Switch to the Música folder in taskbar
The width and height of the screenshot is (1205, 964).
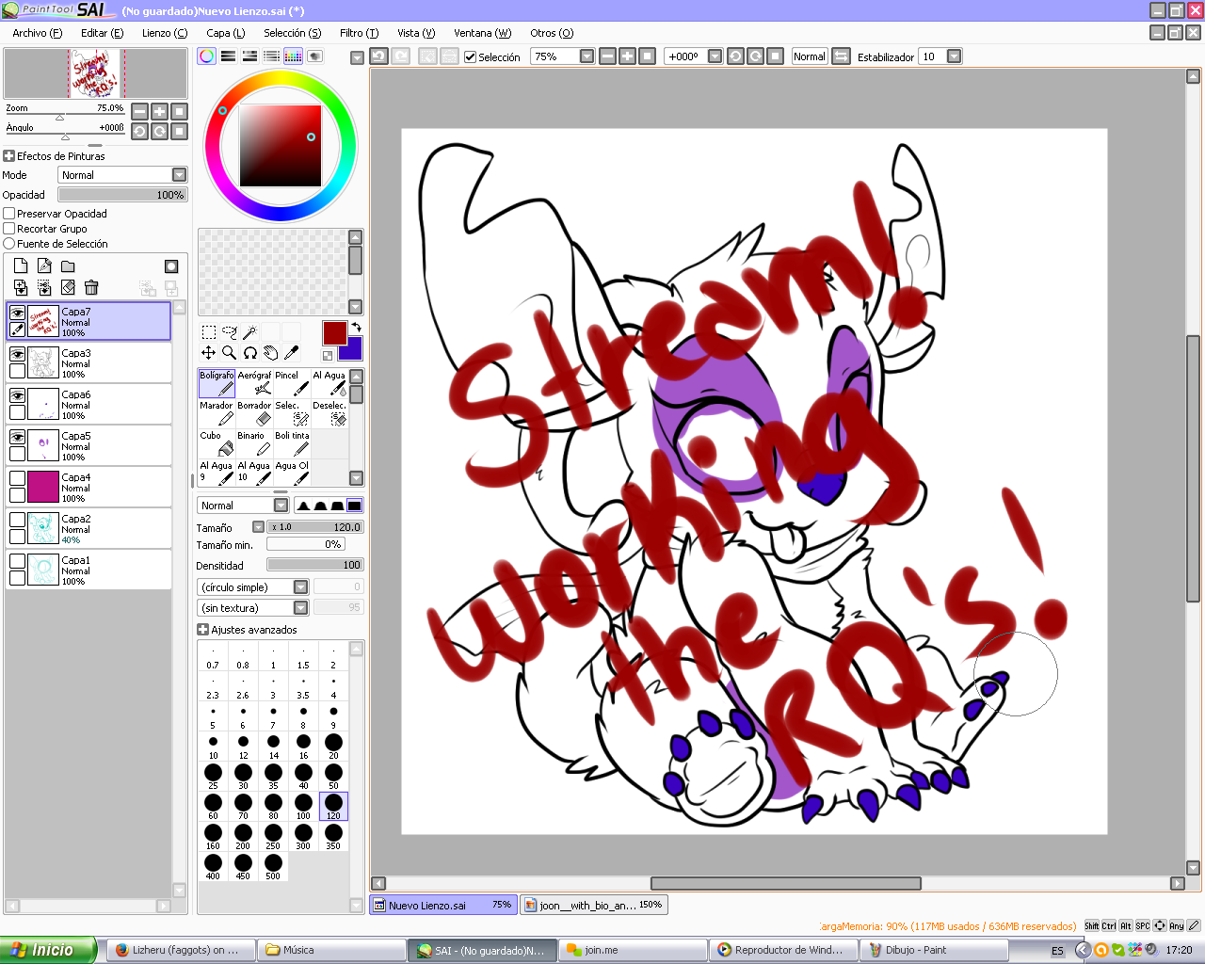coord(331,950)
